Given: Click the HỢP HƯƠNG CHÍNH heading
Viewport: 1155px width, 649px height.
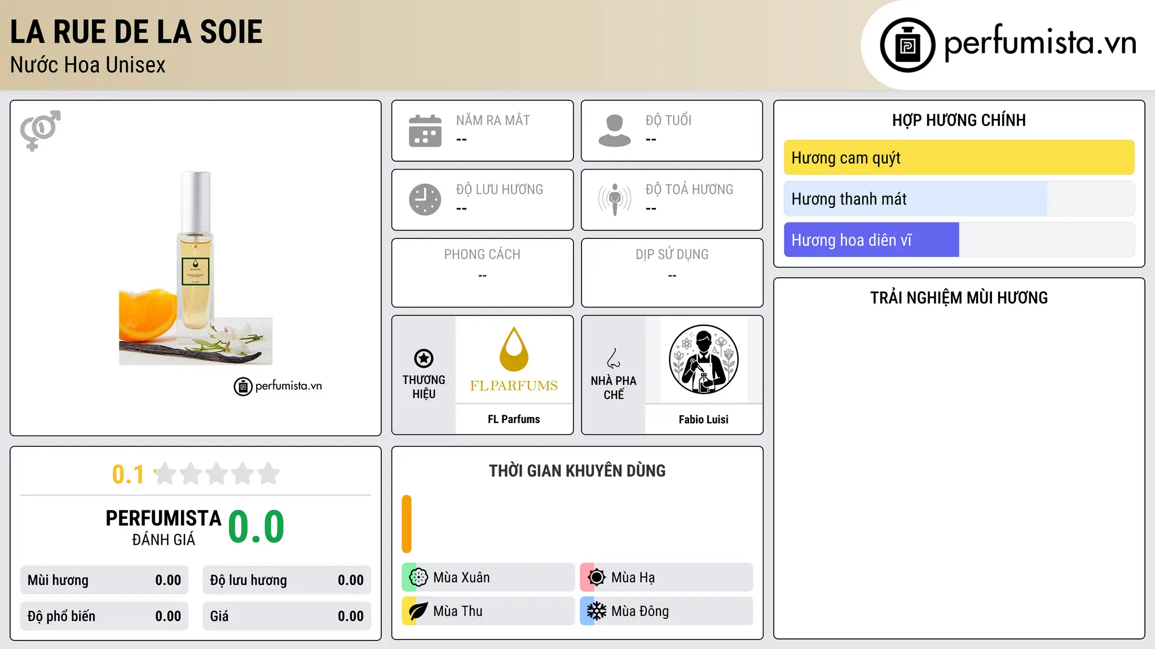Looking at the screenshot, I should pyautogui.click(x=959, y=120).
